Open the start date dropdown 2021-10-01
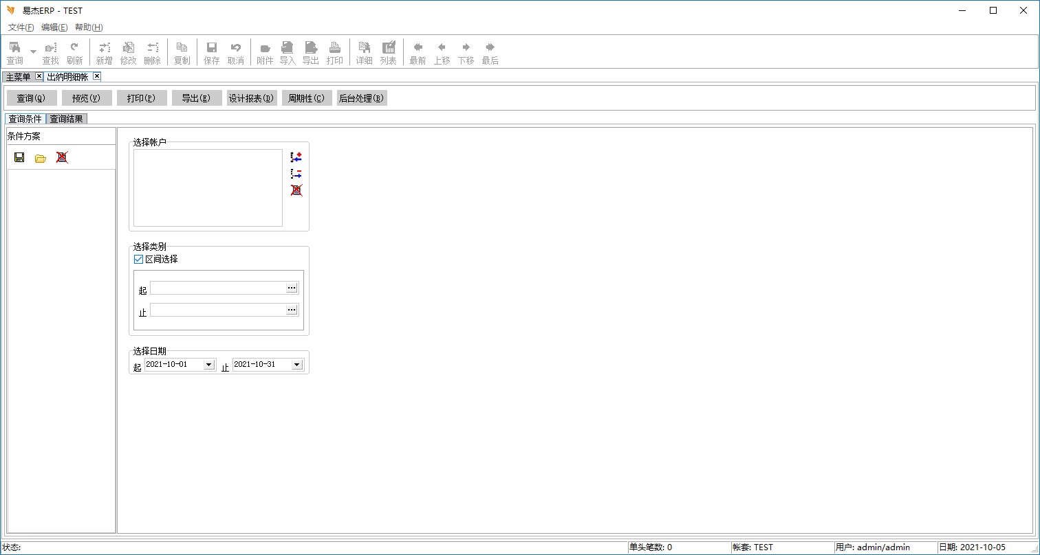 pos(209,365)
